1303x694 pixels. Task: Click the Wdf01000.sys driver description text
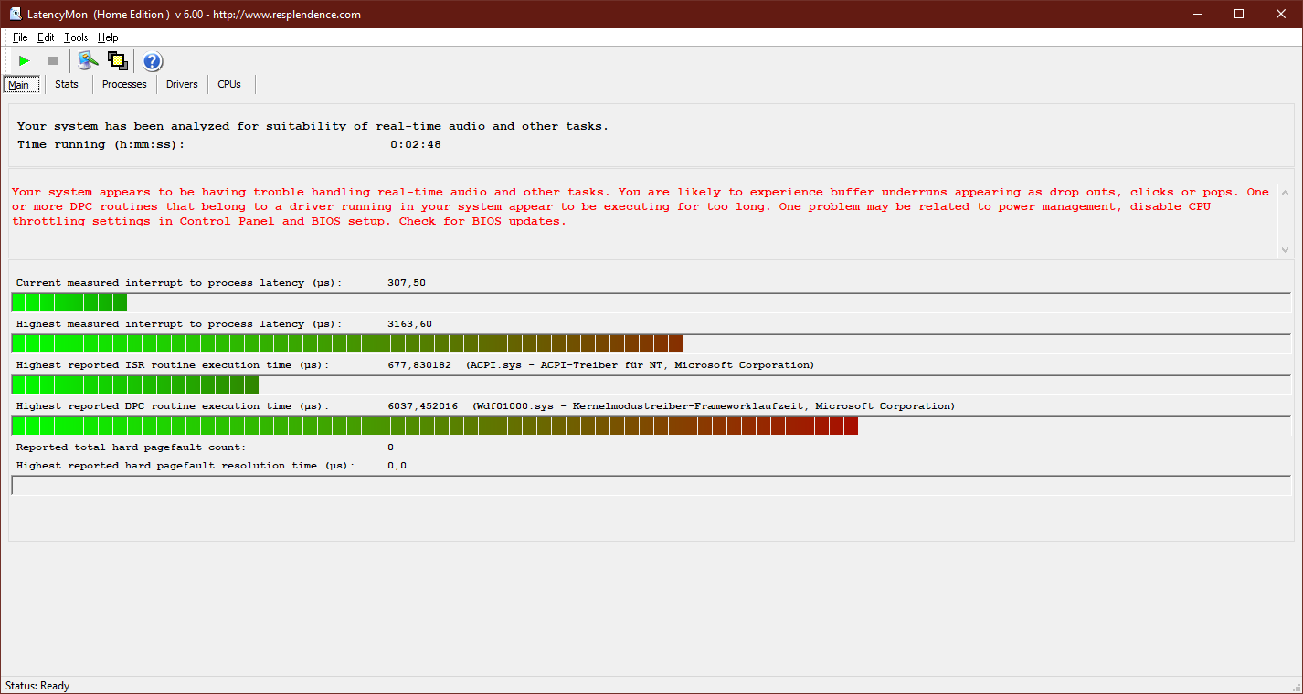pyautogui.click(x=714, y=406)
